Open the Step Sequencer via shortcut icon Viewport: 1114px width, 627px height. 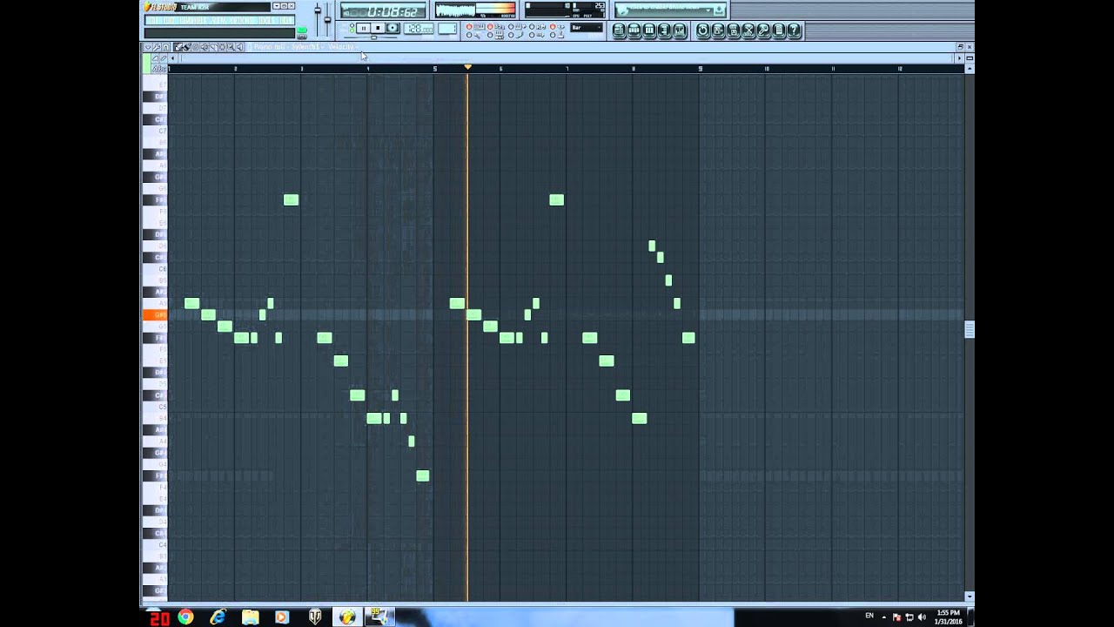pos(634,30)
